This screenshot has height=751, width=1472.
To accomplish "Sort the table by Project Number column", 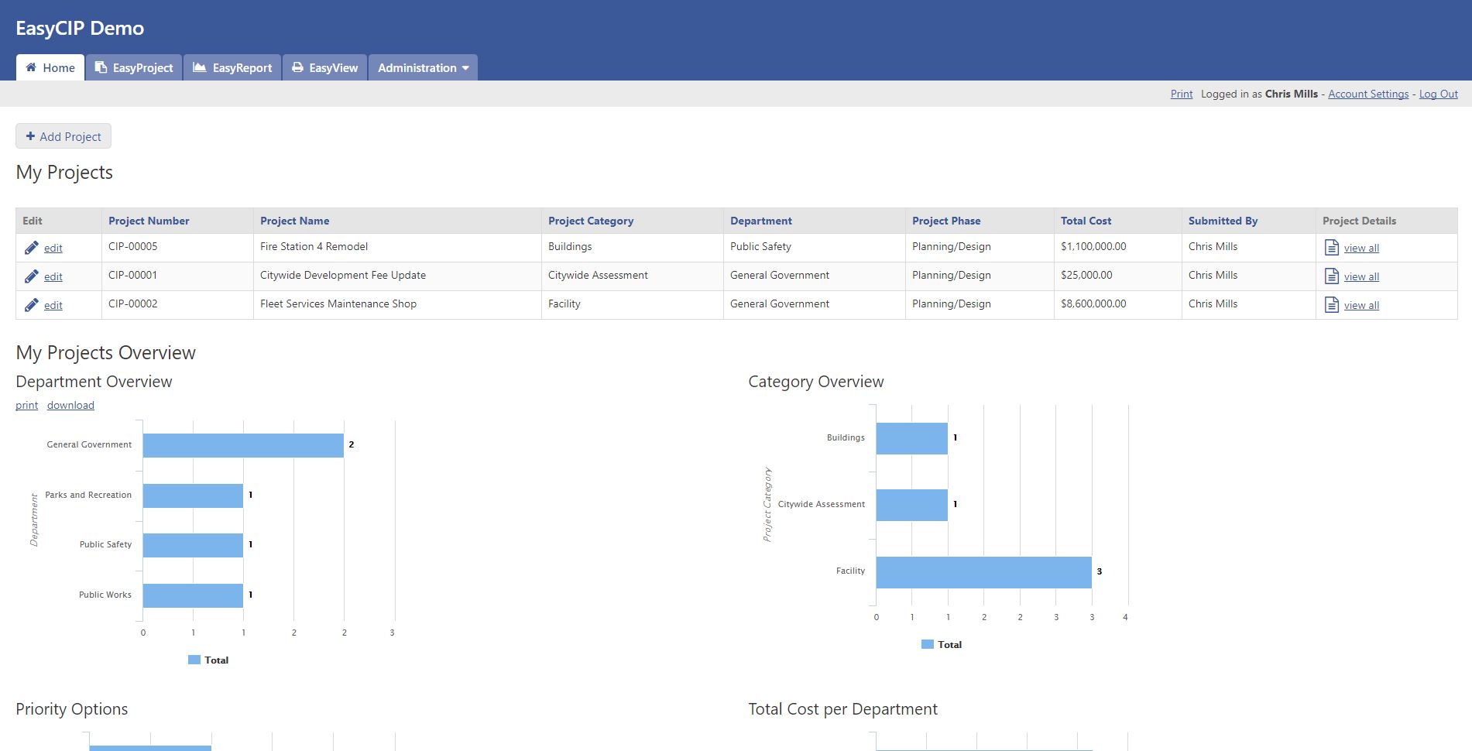I will click(149, 221).
